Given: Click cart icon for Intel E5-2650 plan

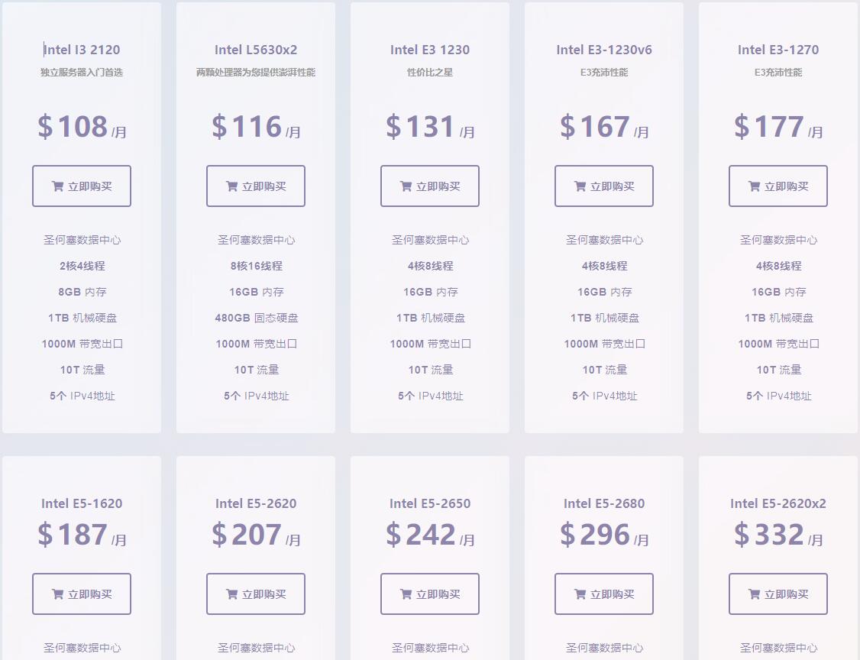Looking at the screenshot, I should click(x=406, y=594).
